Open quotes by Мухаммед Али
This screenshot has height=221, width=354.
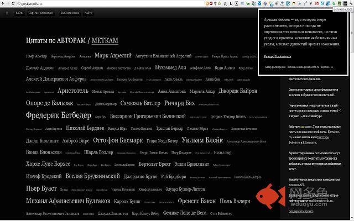point(170,67)
